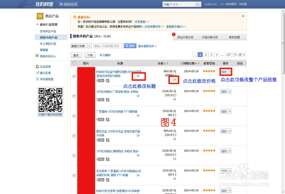Check the box for LED发光吧台 厂家定制 row
Image resolution: width=285 pixels, height=194 pixels.
(x=74, y=96)
